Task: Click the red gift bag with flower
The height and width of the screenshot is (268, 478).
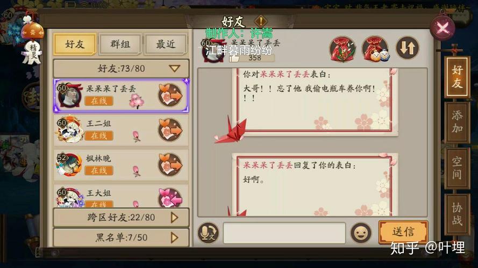Action: pyautogui.click(x=343, y=49)
